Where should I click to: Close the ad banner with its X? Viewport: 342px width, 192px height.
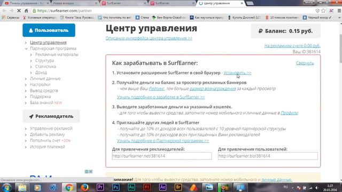pyautogui.click(x=90, y=172)
